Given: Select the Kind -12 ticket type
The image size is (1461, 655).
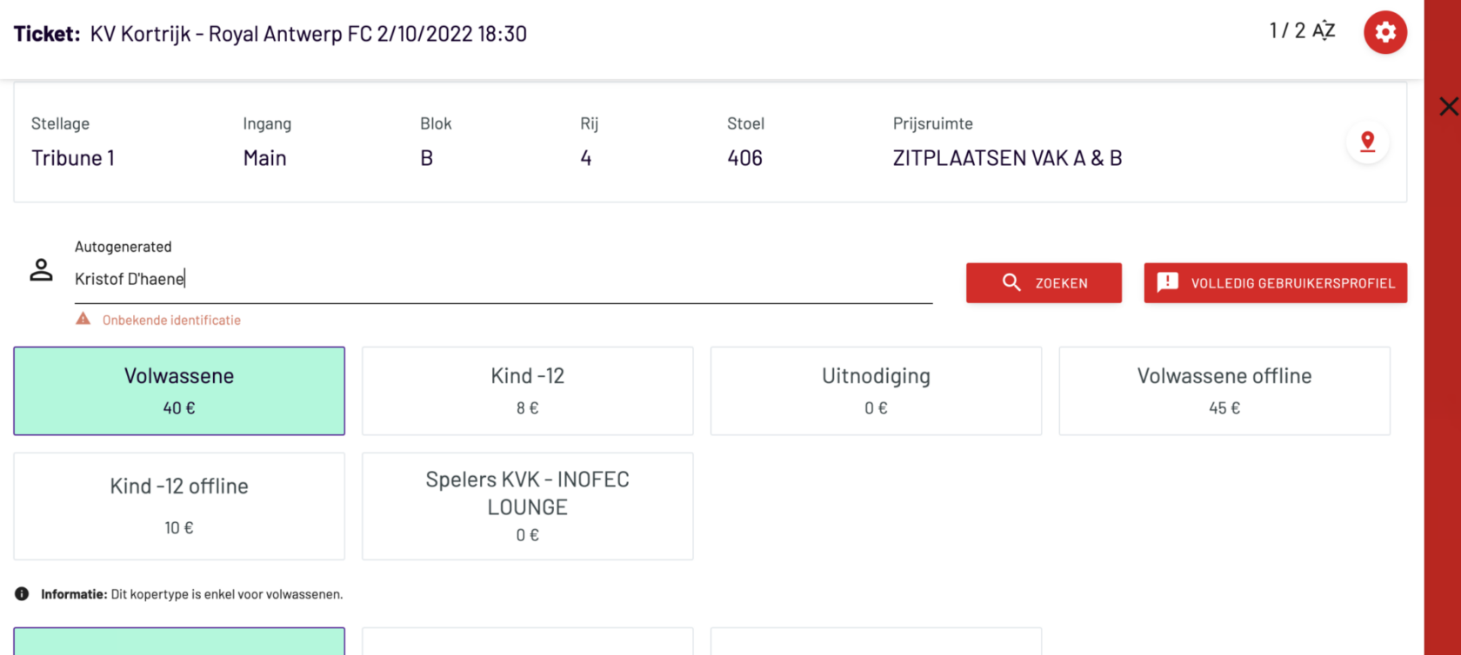Looking at the screenshot, I should [527, 390].
